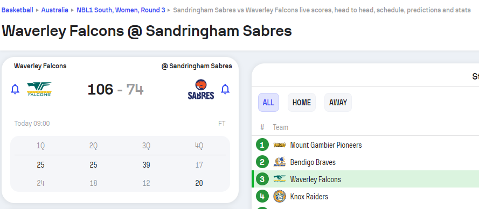The height and width of the screenshot is (209, 479).
Task: Select Knox Raiders in standings
Action: (x=309, y=197)
